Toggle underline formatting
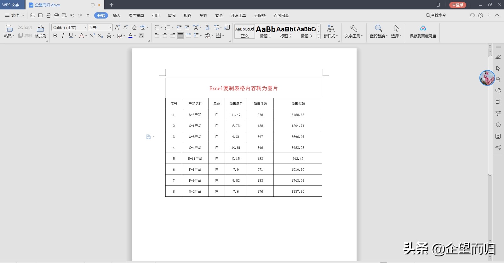Image resolution: width=504 pixels, height=263 pixels. point(71,36)
